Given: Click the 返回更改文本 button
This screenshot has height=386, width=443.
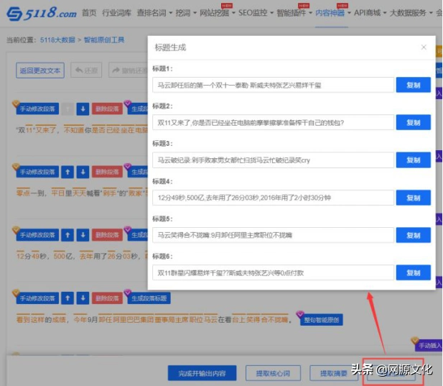Looking at the screenshot, I should click(x=40, y=70).
